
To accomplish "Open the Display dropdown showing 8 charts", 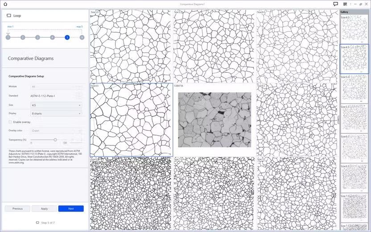I will click(56, 114).
